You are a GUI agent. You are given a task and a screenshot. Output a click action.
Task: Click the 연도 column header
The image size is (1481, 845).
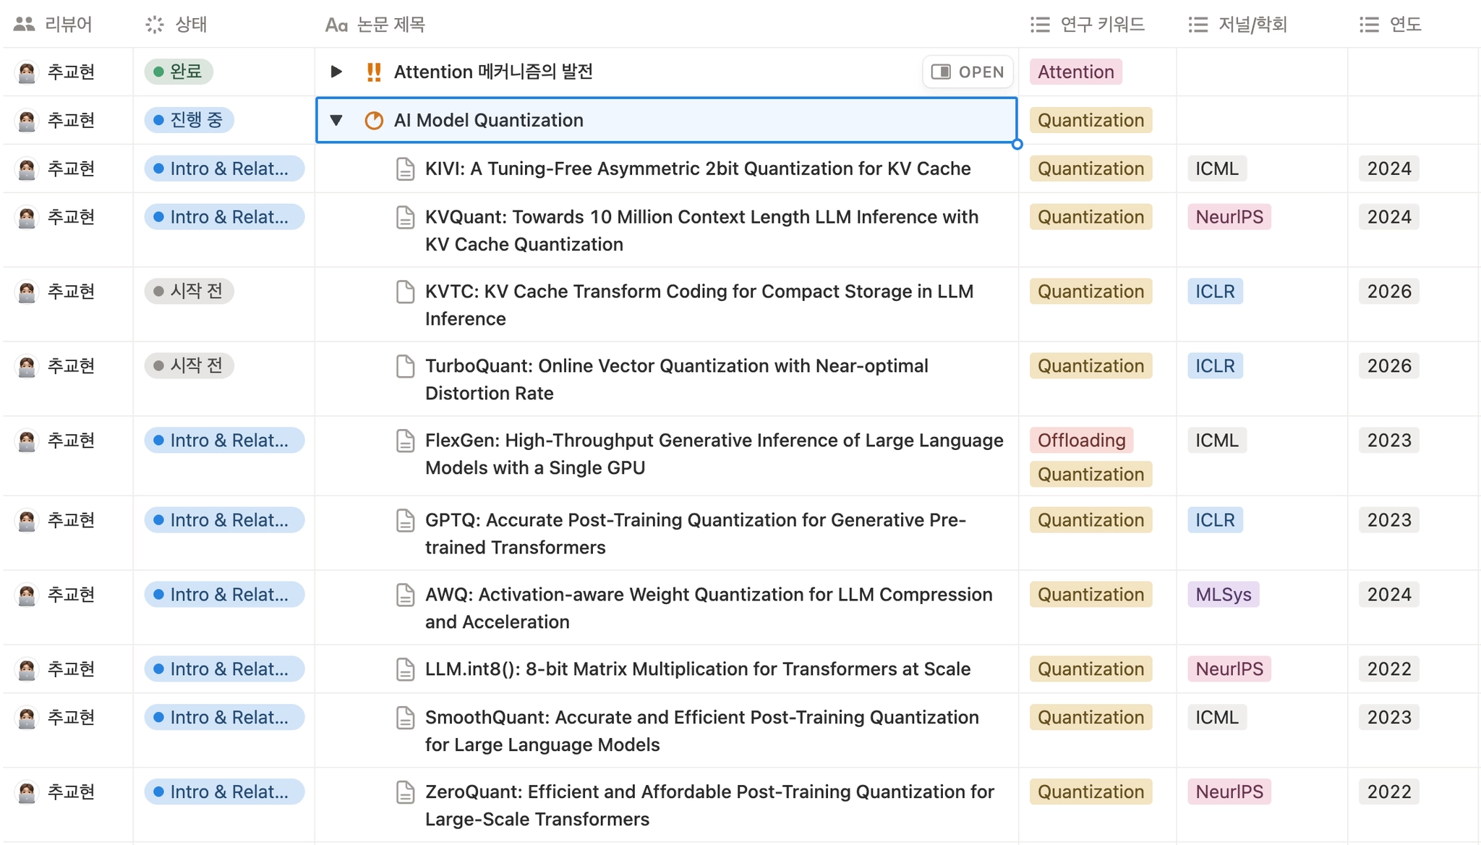pyautogui.click(x=1404, y=25)
